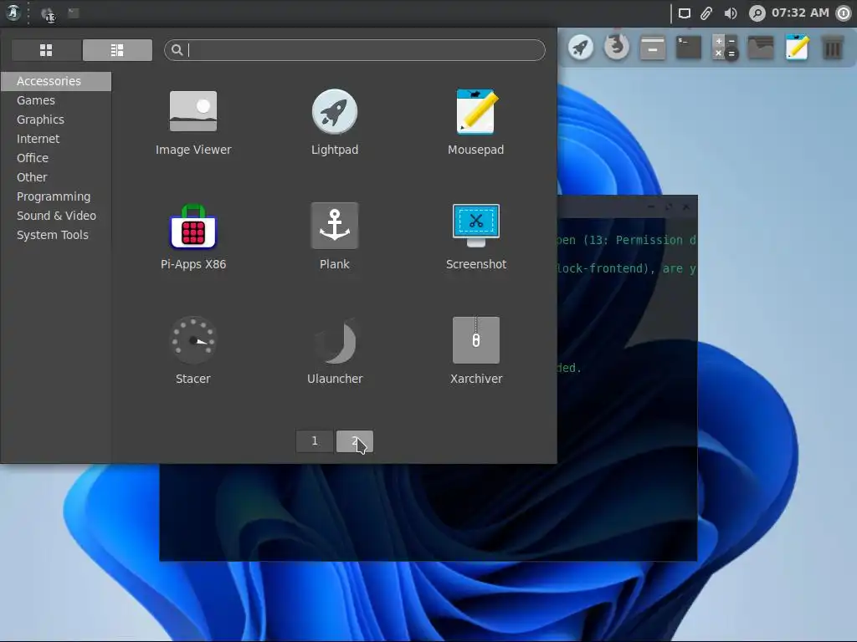Click the terminal taskbar item in top panel

[x=74, y=13]
